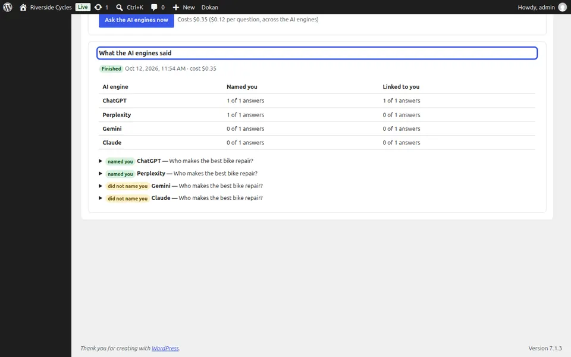Expand the Claude answer details

click(101, 198)
